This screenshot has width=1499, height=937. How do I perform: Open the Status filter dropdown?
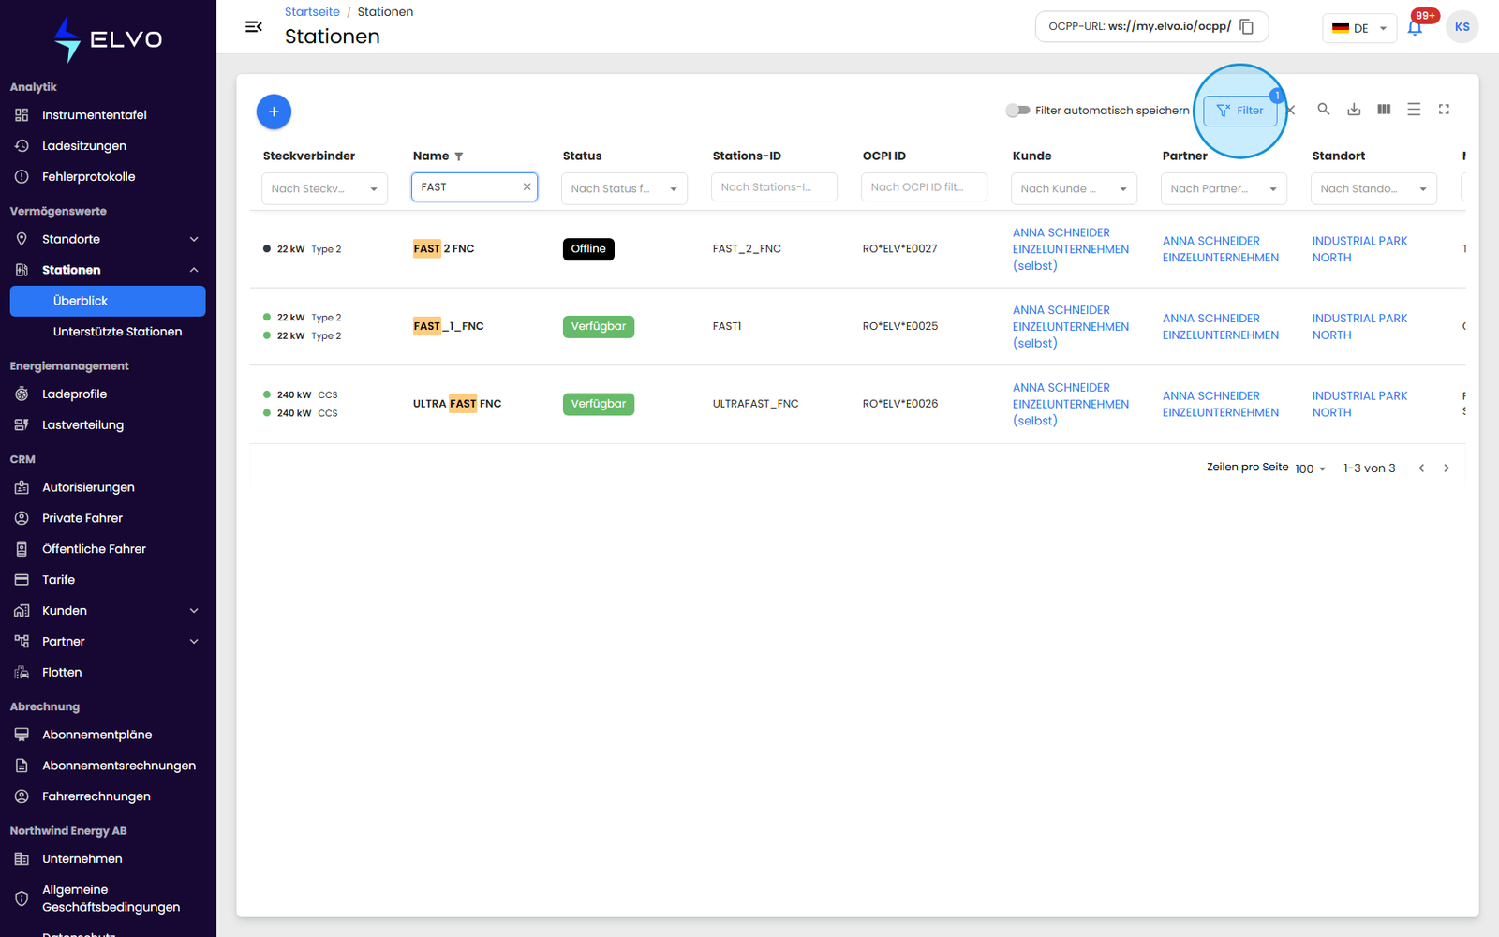624,188
